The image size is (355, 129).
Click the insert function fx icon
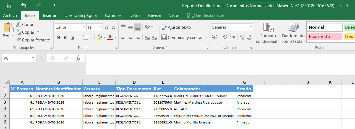(x=78, y=58)
